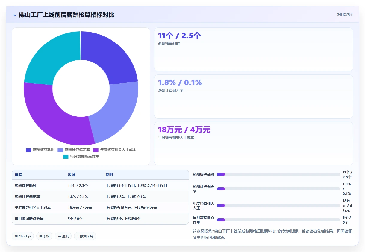Click the lightning icon beside the title
365x252 pixels.
coord(14,15)
